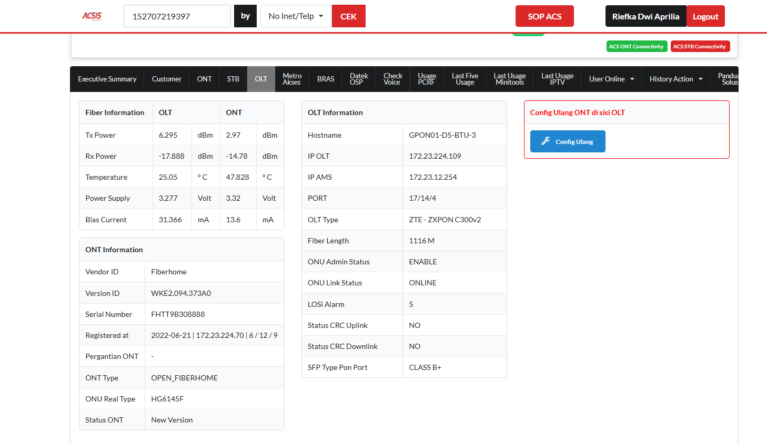
Task: Click the ONT Information heading
Action: coord(114,250)
